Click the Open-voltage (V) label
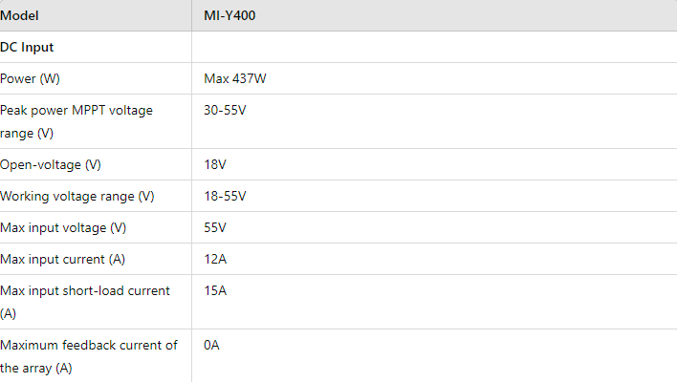 pos(51,164)
